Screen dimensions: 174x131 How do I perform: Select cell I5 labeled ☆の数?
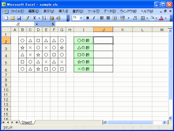(84, 62)
